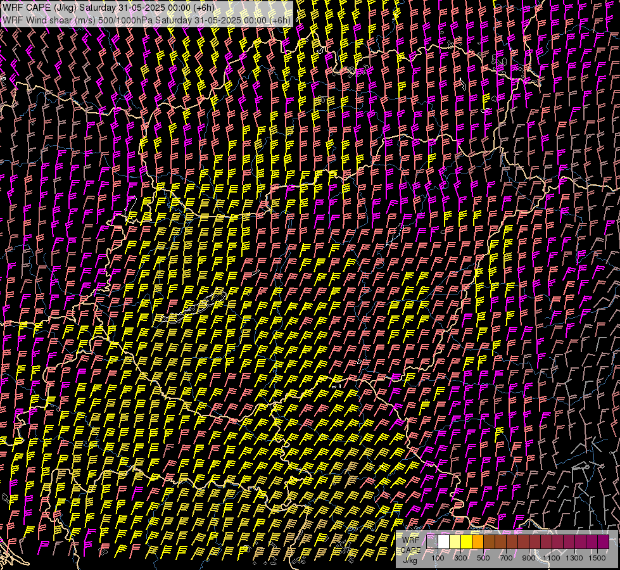
Task: Click the 900 value on the legend
Action: click(529, 558)
